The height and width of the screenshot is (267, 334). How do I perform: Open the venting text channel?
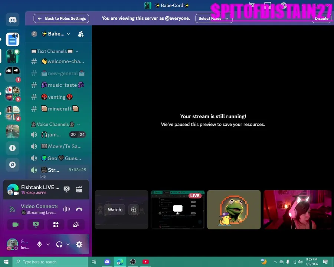[58, 97]
